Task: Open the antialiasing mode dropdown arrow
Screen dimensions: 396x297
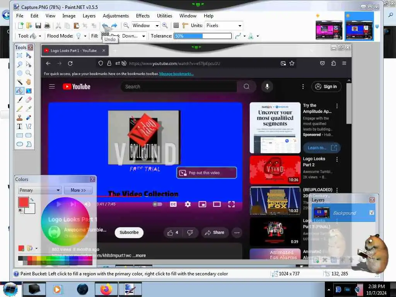Action: click(244, 36)
